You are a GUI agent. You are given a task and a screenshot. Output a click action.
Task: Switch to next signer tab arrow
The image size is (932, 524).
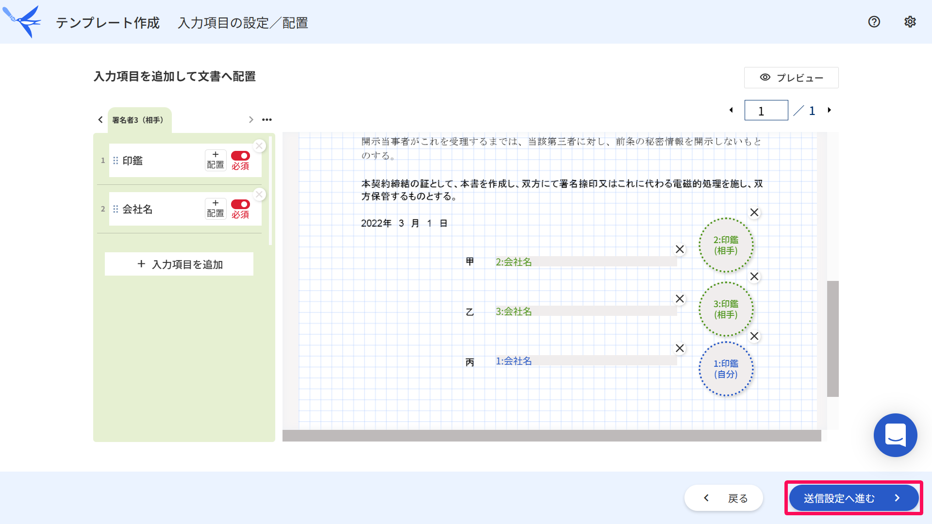point(251,119)
